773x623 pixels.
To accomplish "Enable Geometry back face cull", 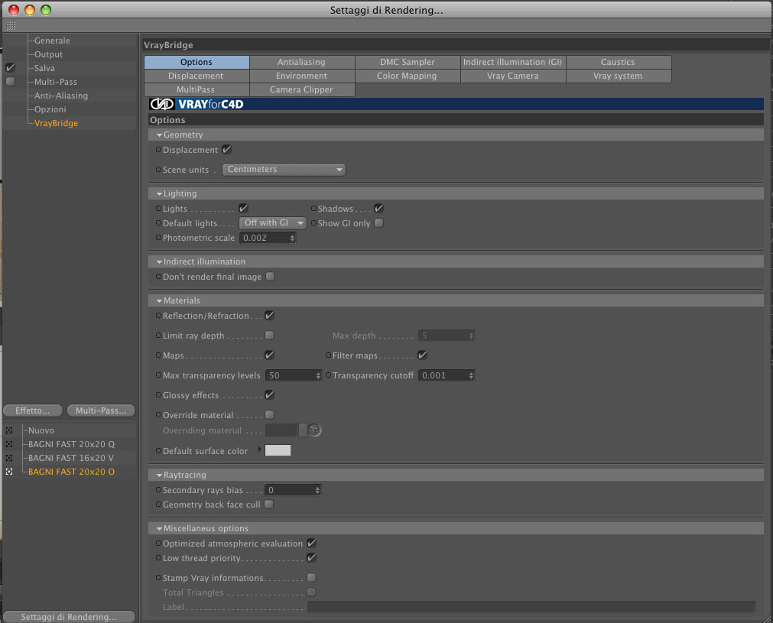I will (268, 505).
